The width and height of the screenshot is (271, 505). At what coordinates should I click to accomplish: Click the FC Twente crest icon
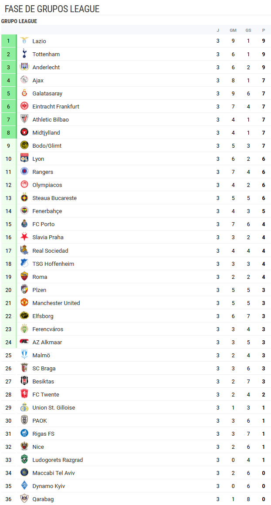[x=24, y=394]
